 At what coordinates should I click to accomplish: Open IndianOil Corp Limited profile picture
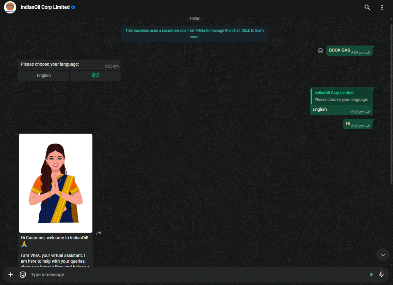(10, 7)
